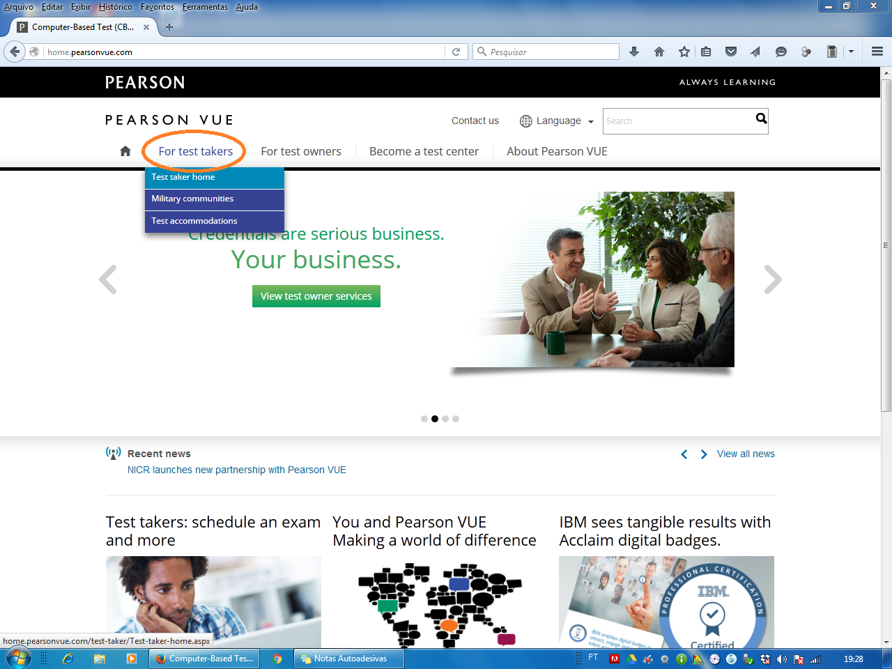Open Become a test center nav item
Image resolution: width=892 pixels, height=669 pixels.
[x=424, y=151]
